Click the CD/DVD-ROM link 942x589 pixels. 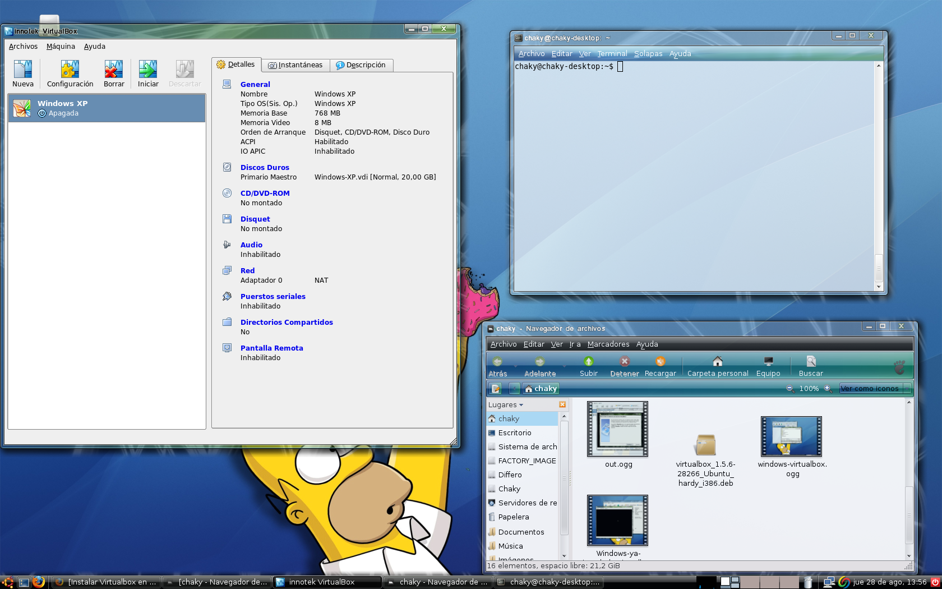coord(265,194)
